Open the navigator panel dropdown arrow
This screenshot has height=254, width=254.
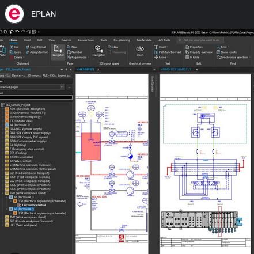[62, 70]
